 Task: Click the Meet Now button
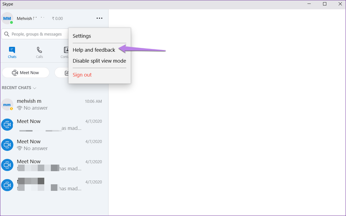tap(26, 73)
